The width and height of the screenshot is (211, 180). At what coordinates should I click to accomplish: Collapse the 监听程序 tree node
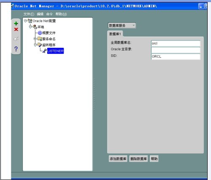point(35,45)
